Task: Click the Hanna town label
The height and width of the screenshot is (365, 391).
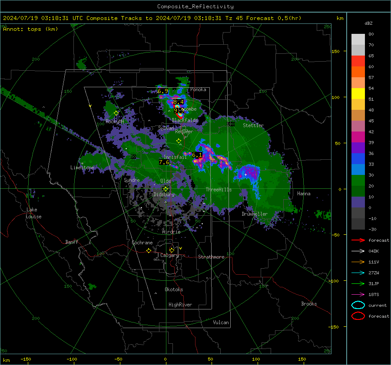Action: click(304, 194)
